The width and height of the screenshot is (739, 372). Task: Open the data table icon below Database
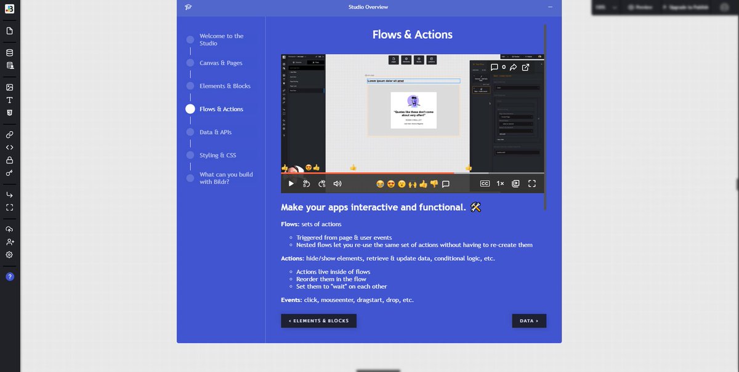(9, 65)
